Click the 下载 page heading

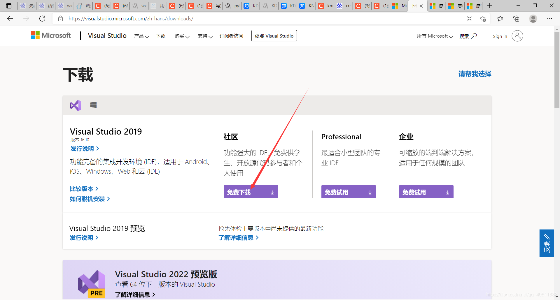(x=78, y=75)
